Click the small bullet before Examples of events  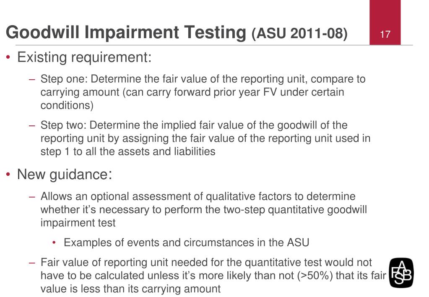click(54, 242)
